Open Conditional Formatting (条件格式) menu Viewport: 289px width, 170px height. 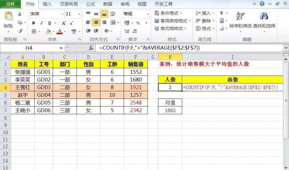pyautogui.click(x=168, y=13)
